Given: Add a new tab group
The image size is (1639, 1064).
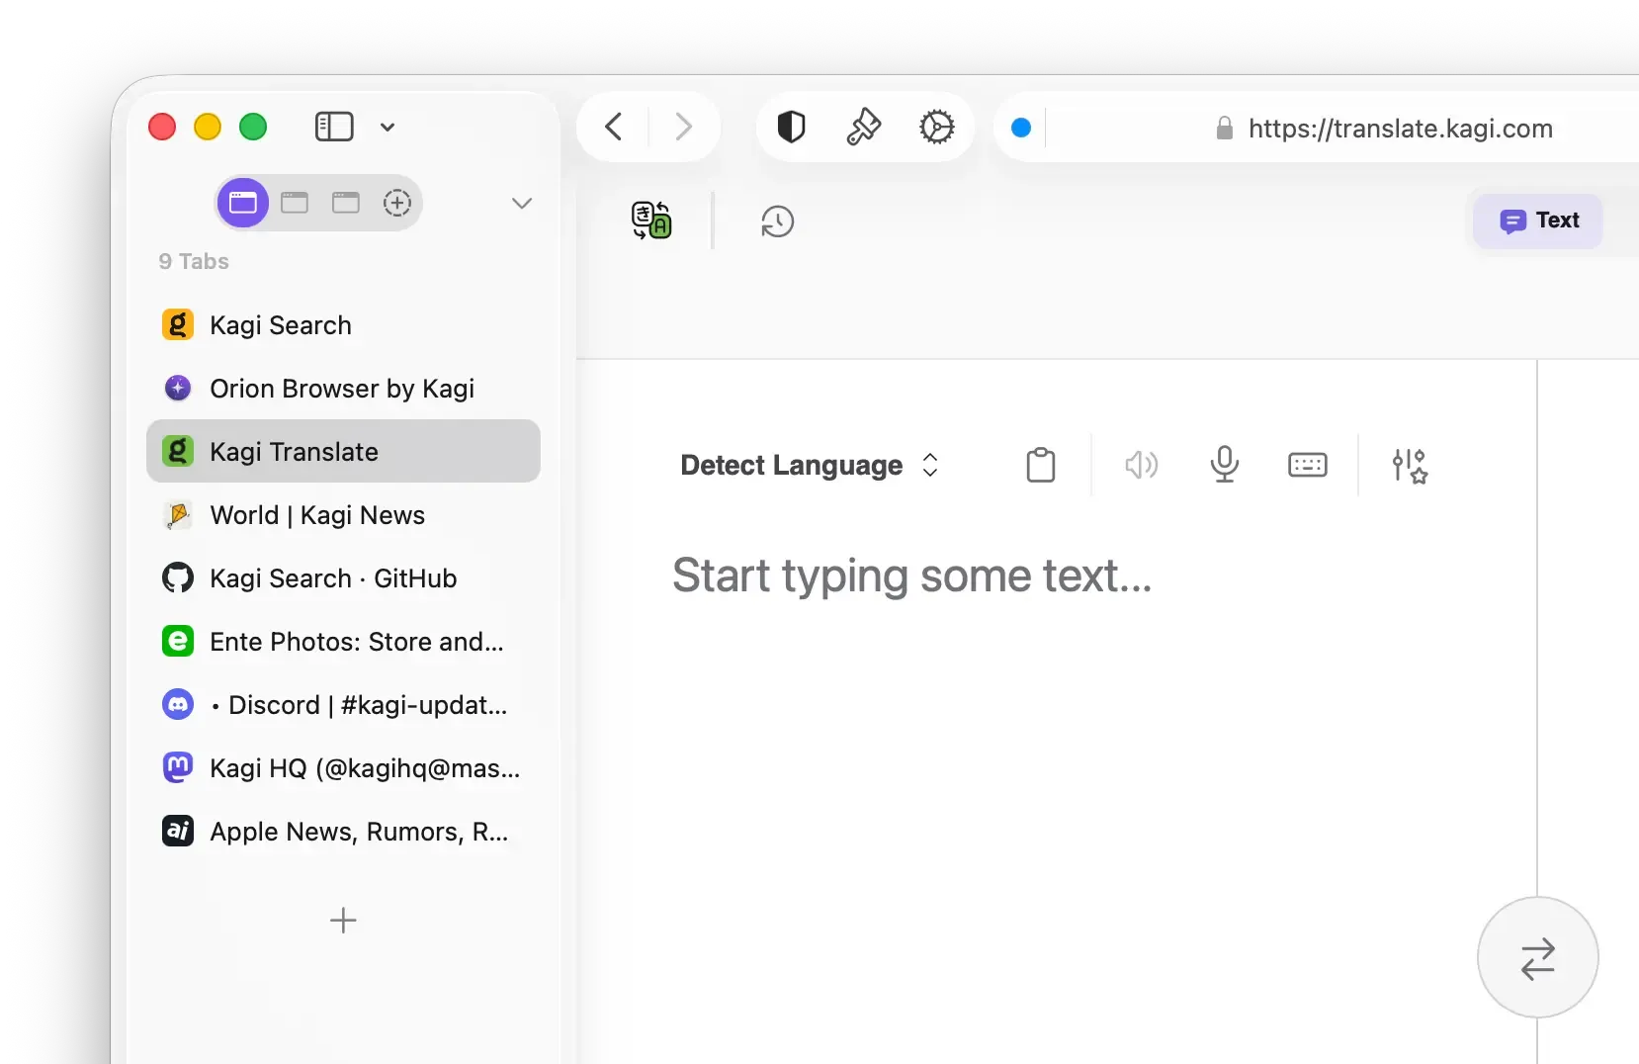Looking at the screenshot, I should point(397,203).
